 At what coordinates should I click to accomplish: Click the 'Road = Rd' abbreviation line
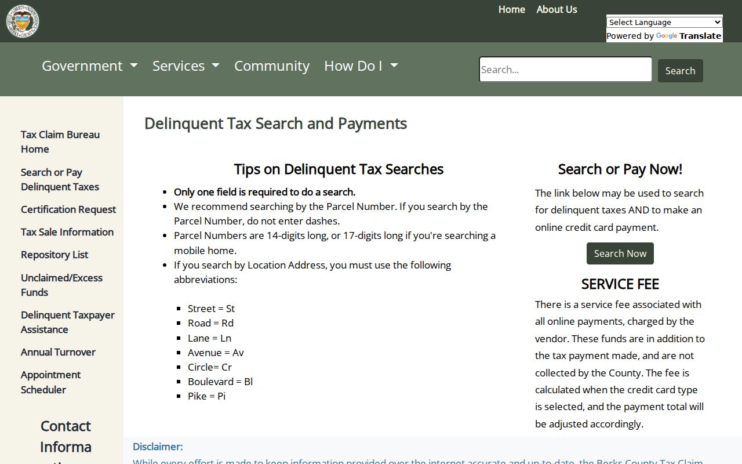point(210,323)
